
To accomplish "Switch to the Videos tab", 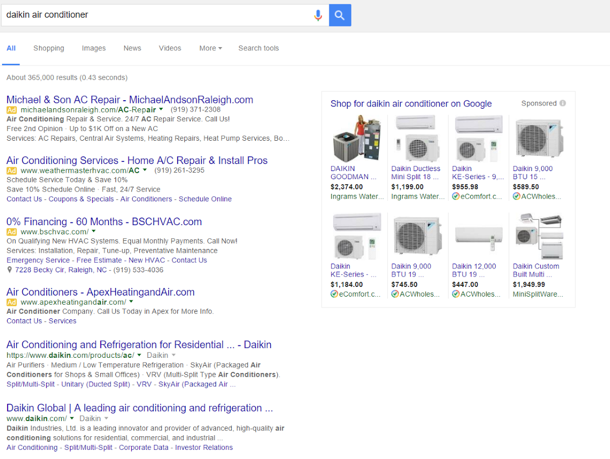I will [x=170, y=48].
